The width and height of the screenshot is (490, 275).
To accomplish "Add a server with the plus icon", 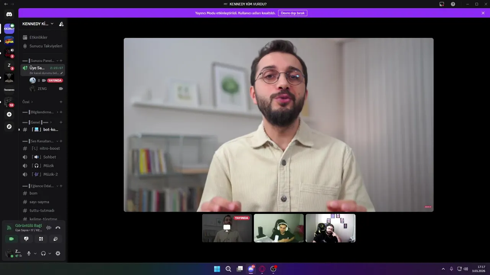I will [9, 114].
